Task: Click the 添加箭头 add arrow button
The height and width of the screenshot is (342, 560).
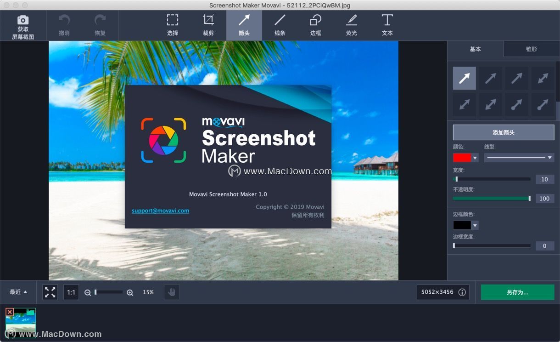Action: [504, 132]
